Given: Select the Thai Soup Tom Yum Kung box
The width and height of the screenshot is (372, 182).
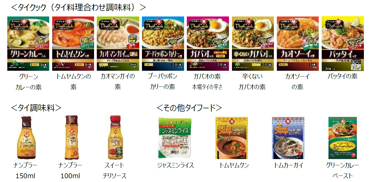Looking at the screenshot, I should pos(232,138).
